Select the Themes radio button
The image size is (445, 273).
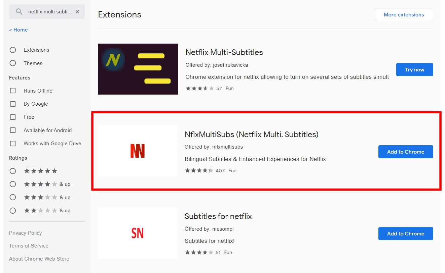point(13,63)
